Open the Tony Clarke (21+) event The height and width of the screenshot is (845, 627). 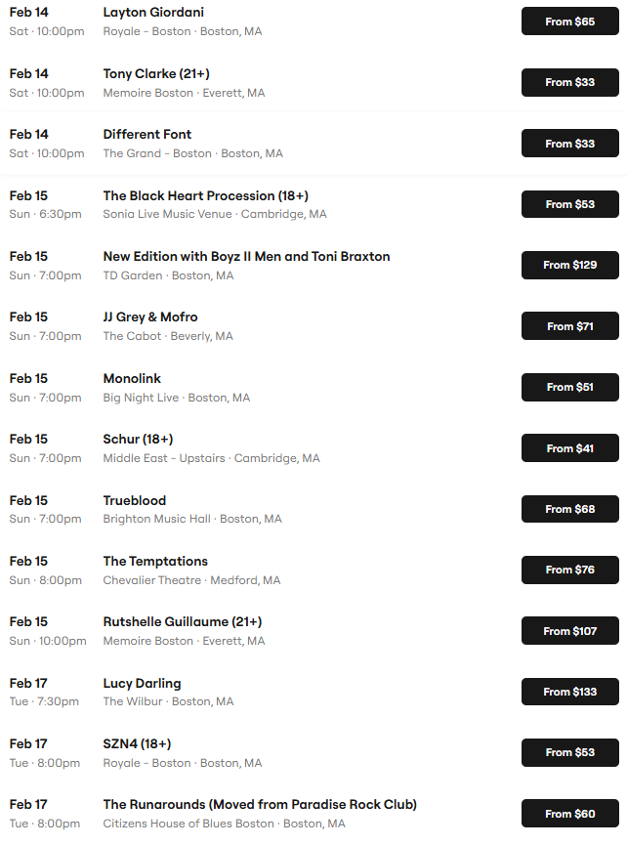click(156, 74)
